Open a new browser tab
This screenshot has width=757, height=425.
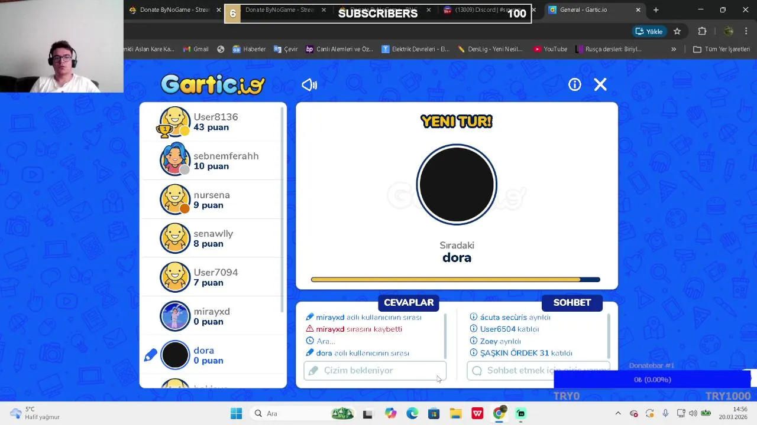[656, 9]
